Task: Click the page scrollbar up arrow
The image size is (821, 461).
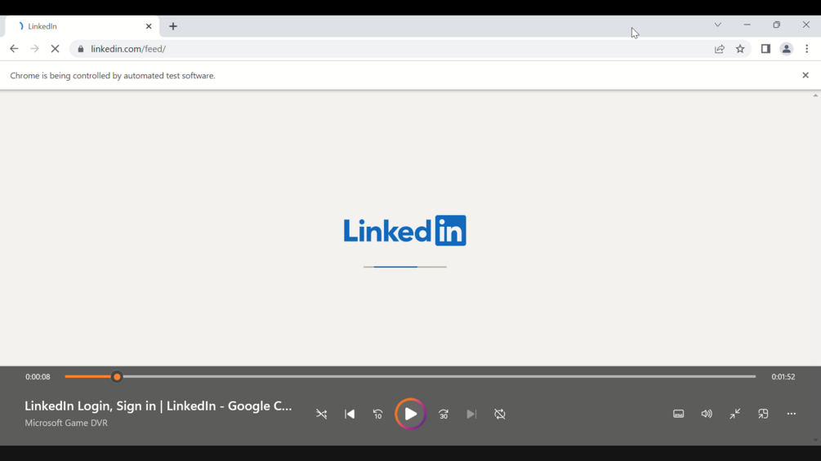Action: [x=816, y=95]
